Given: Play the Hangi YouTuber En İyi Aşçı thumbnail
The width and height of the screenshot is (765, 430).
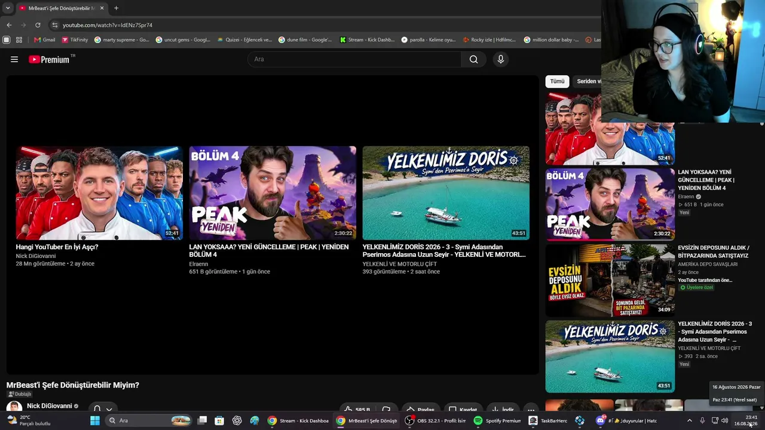Looking at the screenshot, I should pos(99,193).
